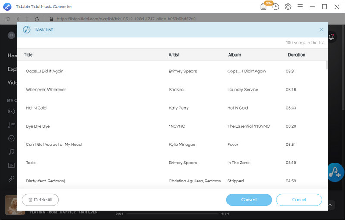Go to browser home icon
345x220 pixels.
coord(8,19)
